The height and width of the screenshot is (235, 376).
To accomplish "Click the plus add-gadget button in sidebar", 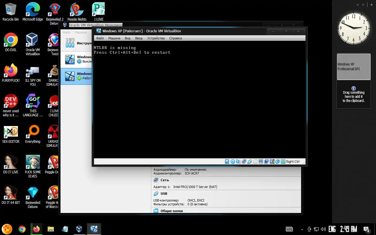I will tap(372, 4).
